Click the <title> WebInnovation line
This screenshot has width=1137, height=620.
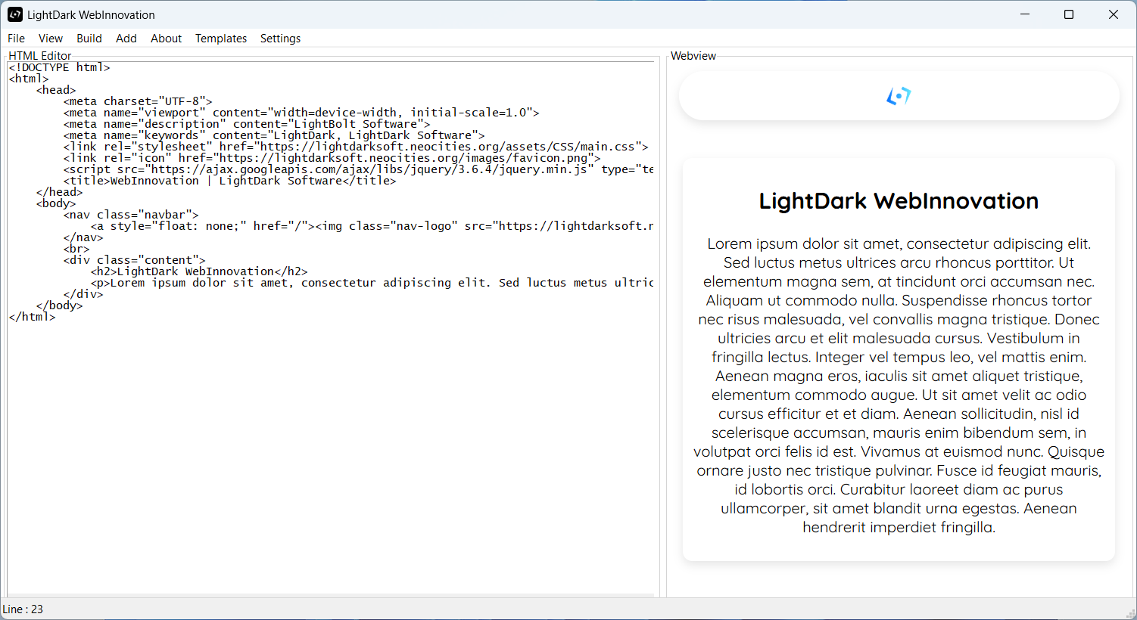click(230, 181)
